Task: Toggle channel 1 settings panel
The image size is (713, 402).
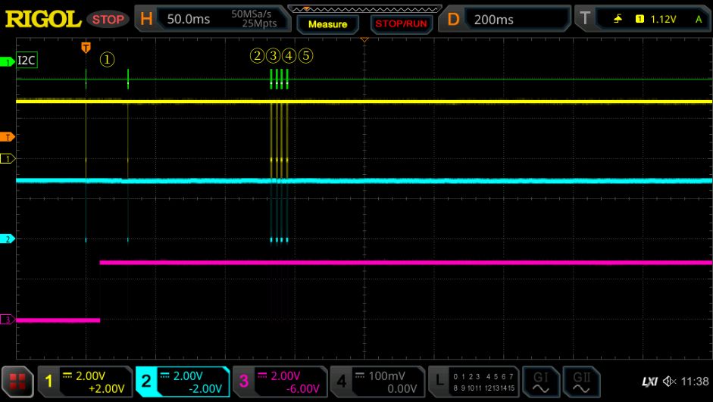Action: (x=85, y=382)
